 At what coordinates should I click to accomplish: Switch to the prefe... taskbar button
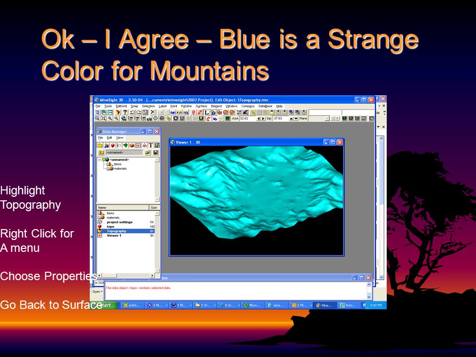pyautogui.click(x=132, y=305)
